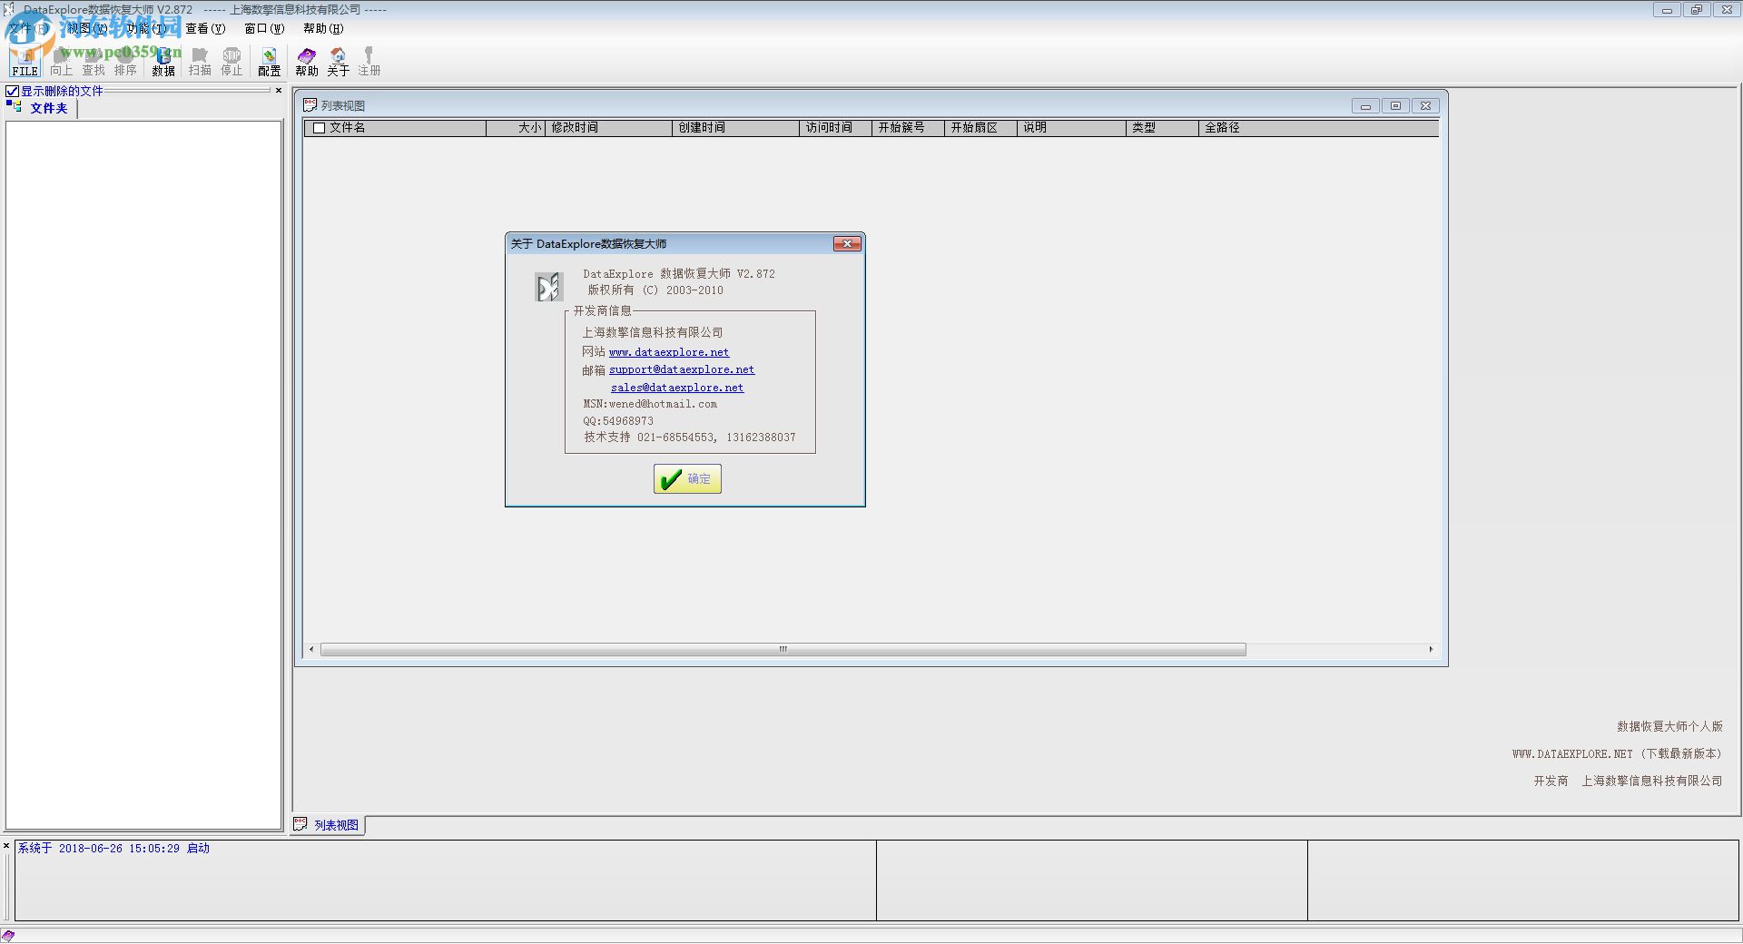
Task: Click the scrollbar left arrow in list view
Action: pos(311,649)
